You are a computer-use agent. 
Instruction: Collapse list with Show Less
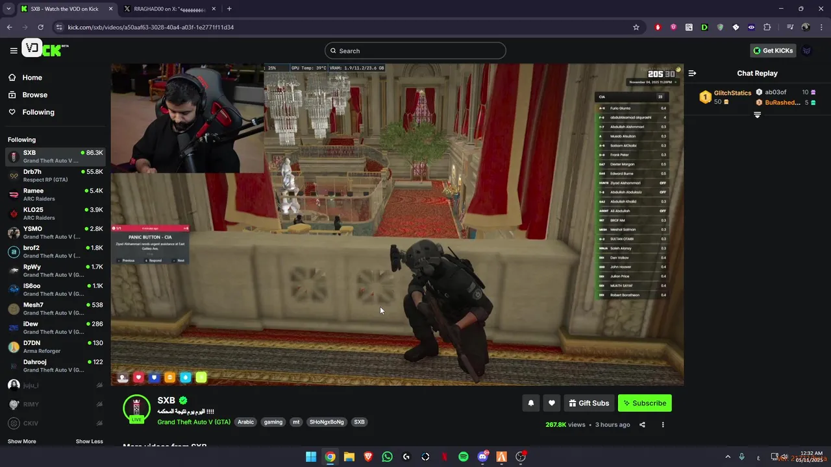(89, 441)
